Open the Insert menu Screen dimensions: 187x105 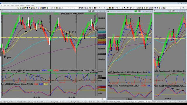click(12, 5)
